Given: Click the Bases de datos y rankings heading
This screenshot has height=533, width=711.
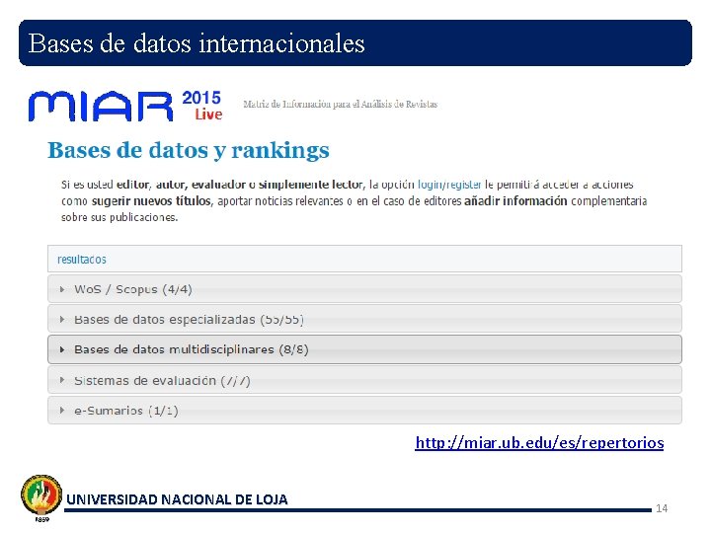Looking at the screenshot, I should coord(189,150).
